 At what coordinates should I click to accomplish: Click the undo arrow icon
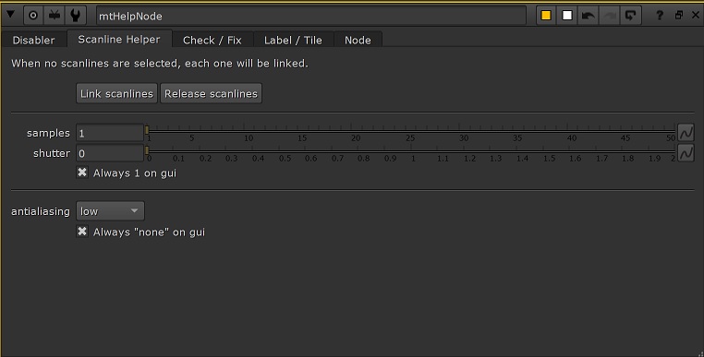589,16
